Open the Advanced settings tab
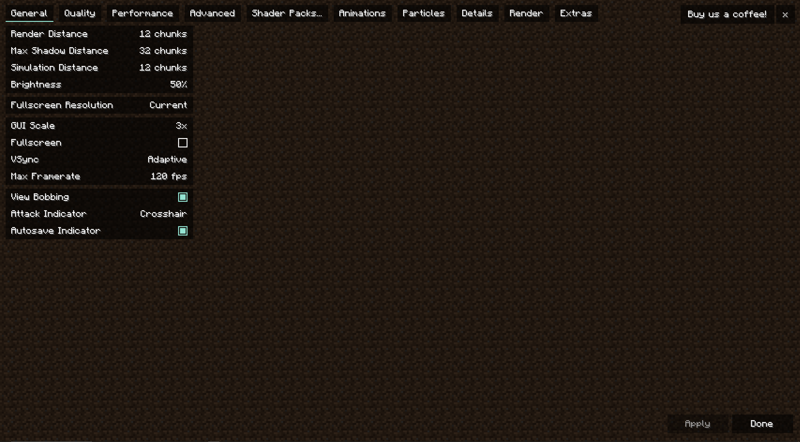Image resolution: width=800 pixels, height=442 pixels. (x=212, y=12)
